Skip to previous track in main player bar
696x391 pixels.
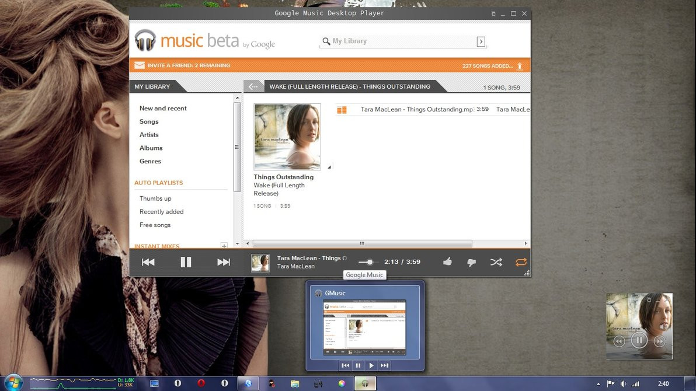click(x=148, y=262)
